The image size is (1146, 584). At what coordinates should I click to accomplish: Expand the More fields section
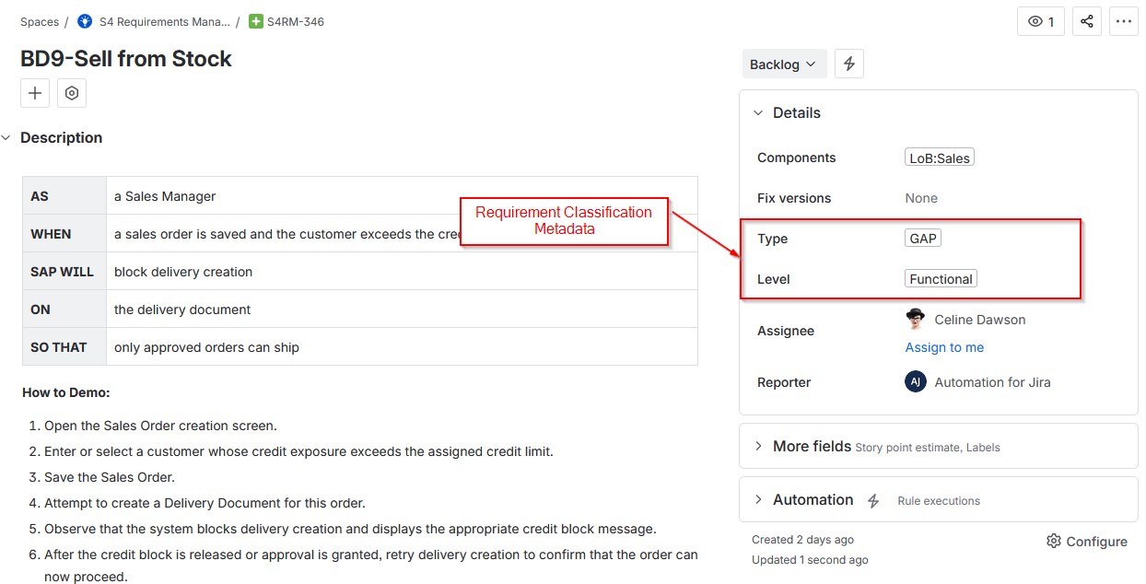[757, 446]
